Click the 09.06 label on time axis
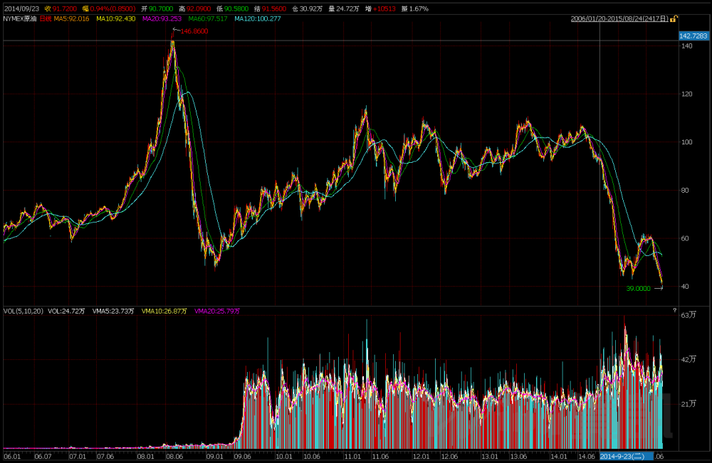Image resolution: width=712 pixels, height=463 pixels. pyautogui.click(x=244, y=456)
